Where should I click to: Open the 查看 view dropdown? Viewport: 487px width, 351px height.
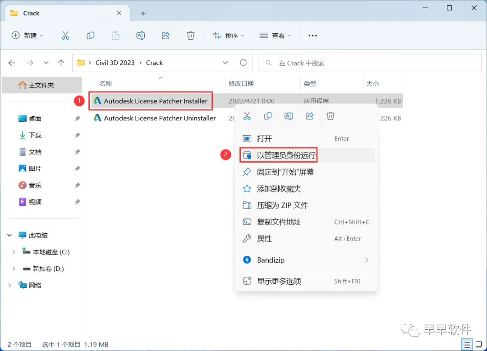pos(276,36)
